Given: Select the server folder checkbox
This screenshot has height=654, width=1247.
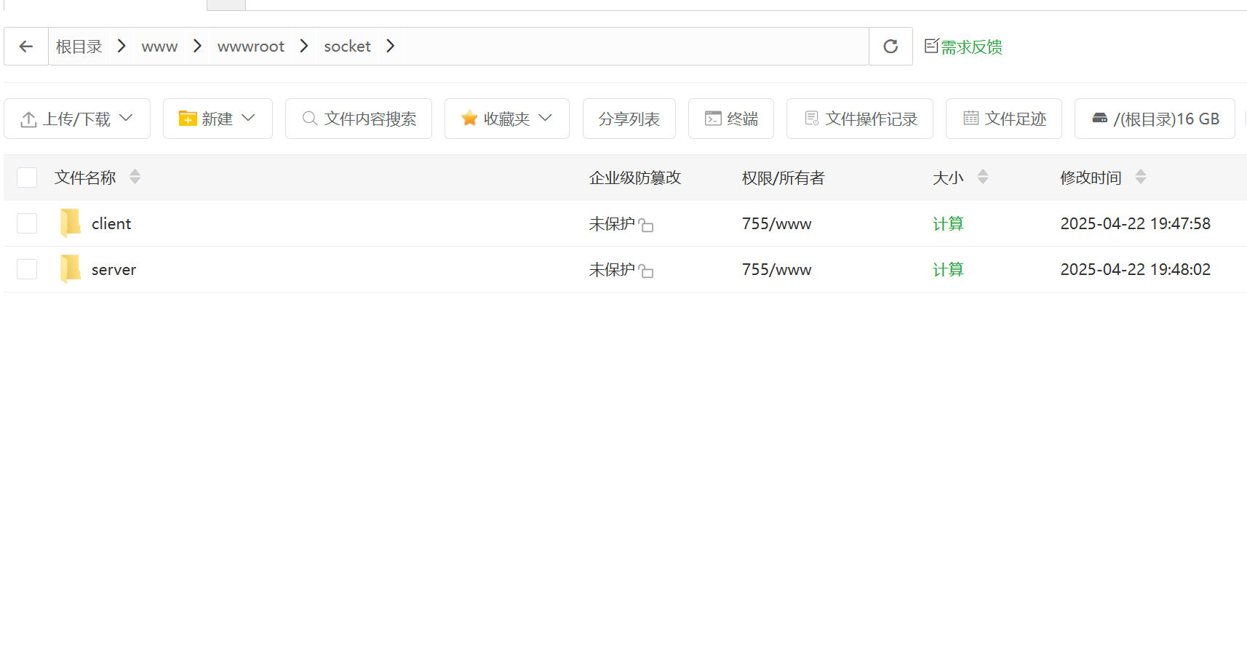Looking at the screenshot, I should pos(27,269).
